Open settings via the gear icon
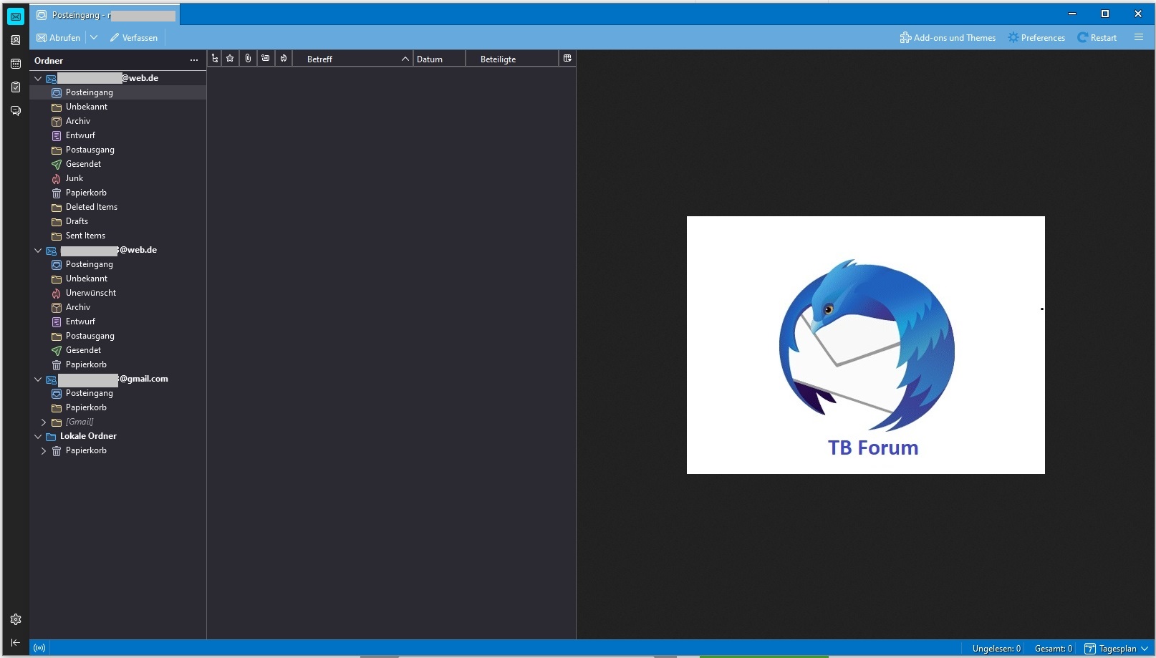The image size is (1156, 658). (16, 619)
